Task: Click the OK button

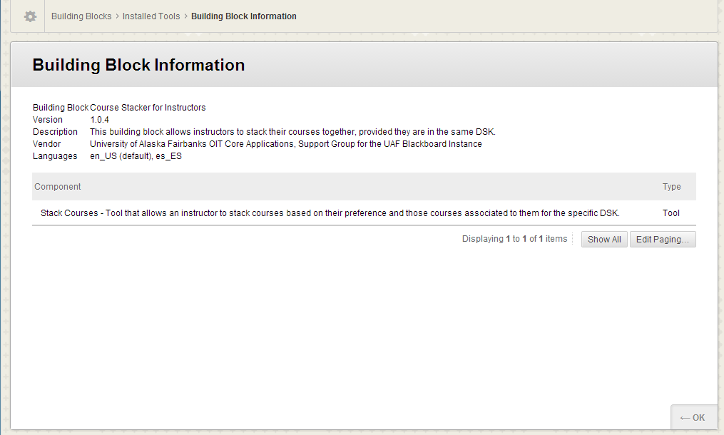Action: tap(693, 418)
